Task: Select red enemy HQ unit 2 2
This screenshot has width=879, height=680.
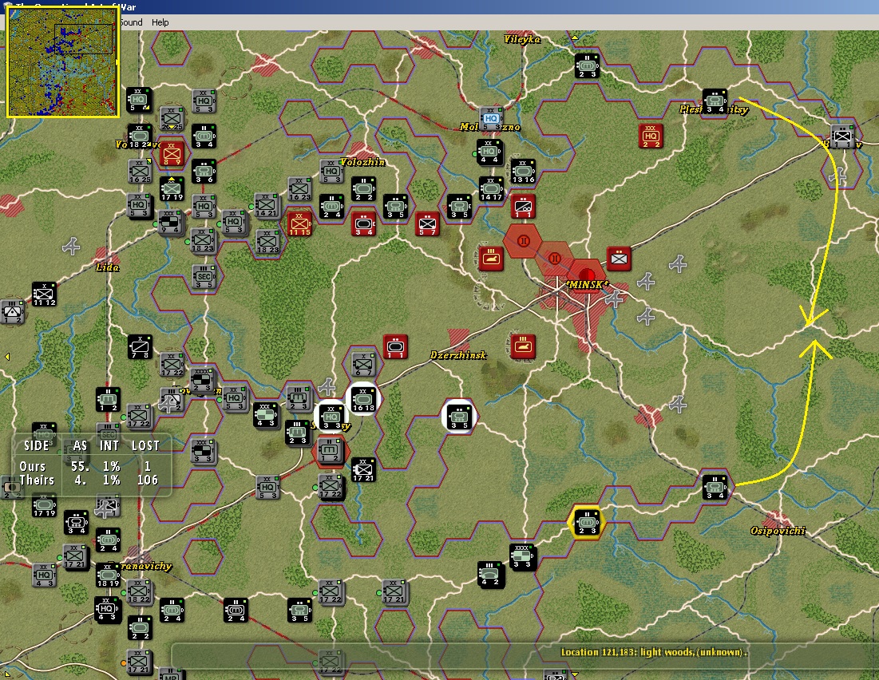Action: (x=651, y=136)
